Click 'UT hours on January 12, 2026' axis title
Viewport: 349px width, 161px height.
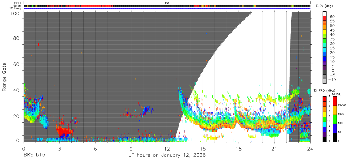pos(167,156)
